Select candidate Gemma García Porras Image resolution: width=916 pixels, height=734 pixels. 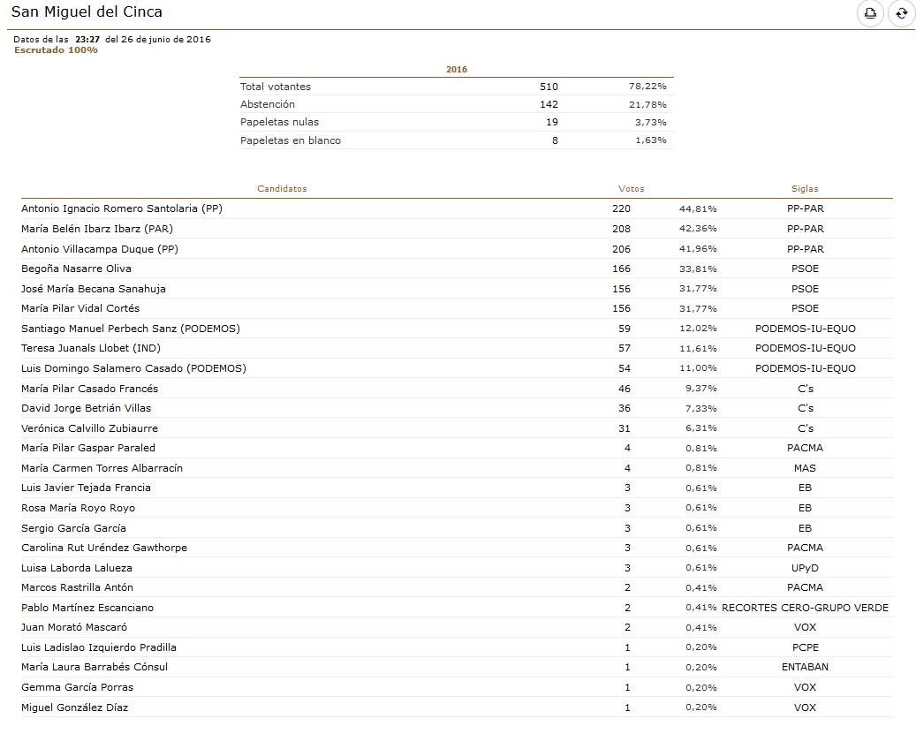tap(77, 687)
